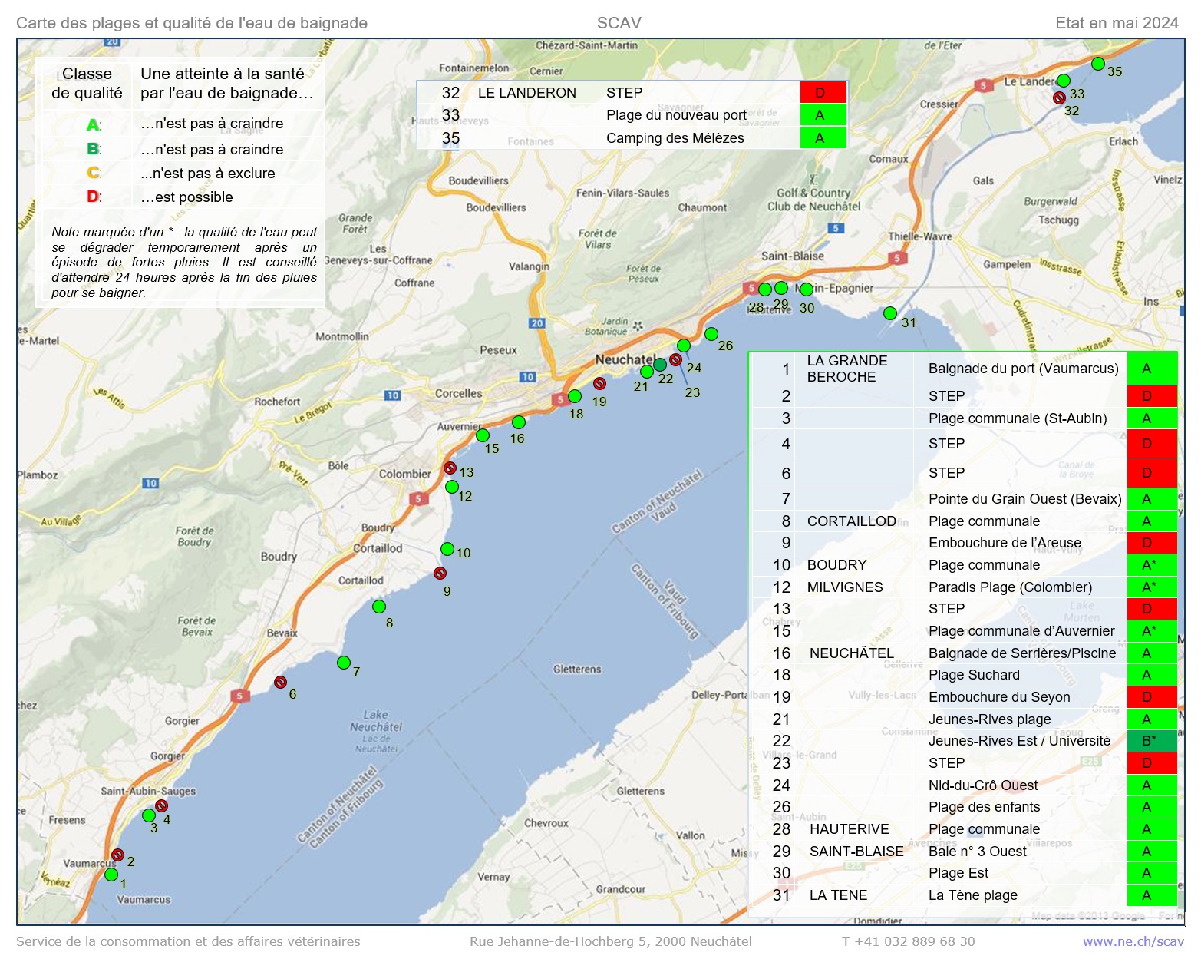Select green marker 28 at Hauterive
The image size is (1201, 959).
(x=765, y=289)
